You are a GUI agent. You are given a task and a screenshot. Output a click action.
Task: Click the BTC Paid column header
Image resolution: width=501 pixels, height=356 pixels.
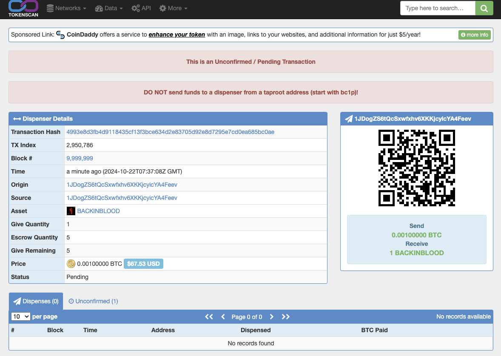[x=374, y=330]
